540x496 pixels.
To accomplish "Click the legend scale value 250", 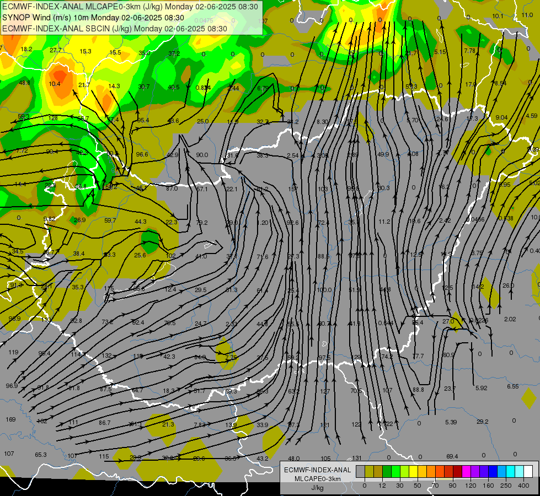I will pos(506,486).
